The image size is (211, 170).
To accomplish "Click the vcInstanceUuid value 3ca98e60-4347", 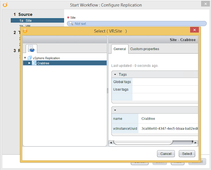I will click(169, 128).
